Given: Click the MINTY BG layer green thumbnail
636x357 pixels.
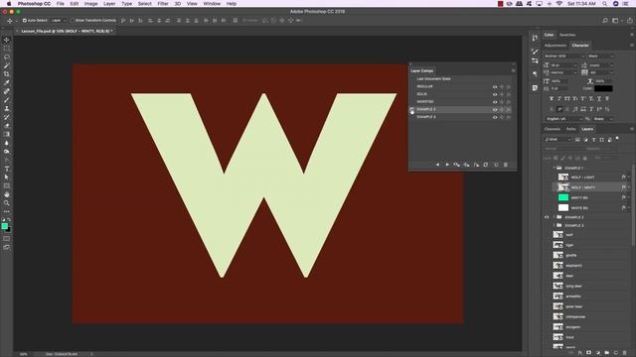Looking at the screenshot, I should pos(563,197).
